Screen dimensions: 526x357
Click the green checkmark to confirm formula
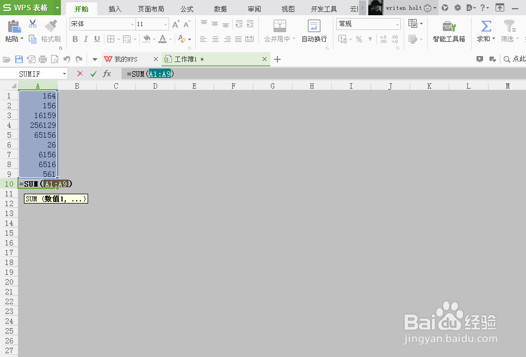[94, 73]
